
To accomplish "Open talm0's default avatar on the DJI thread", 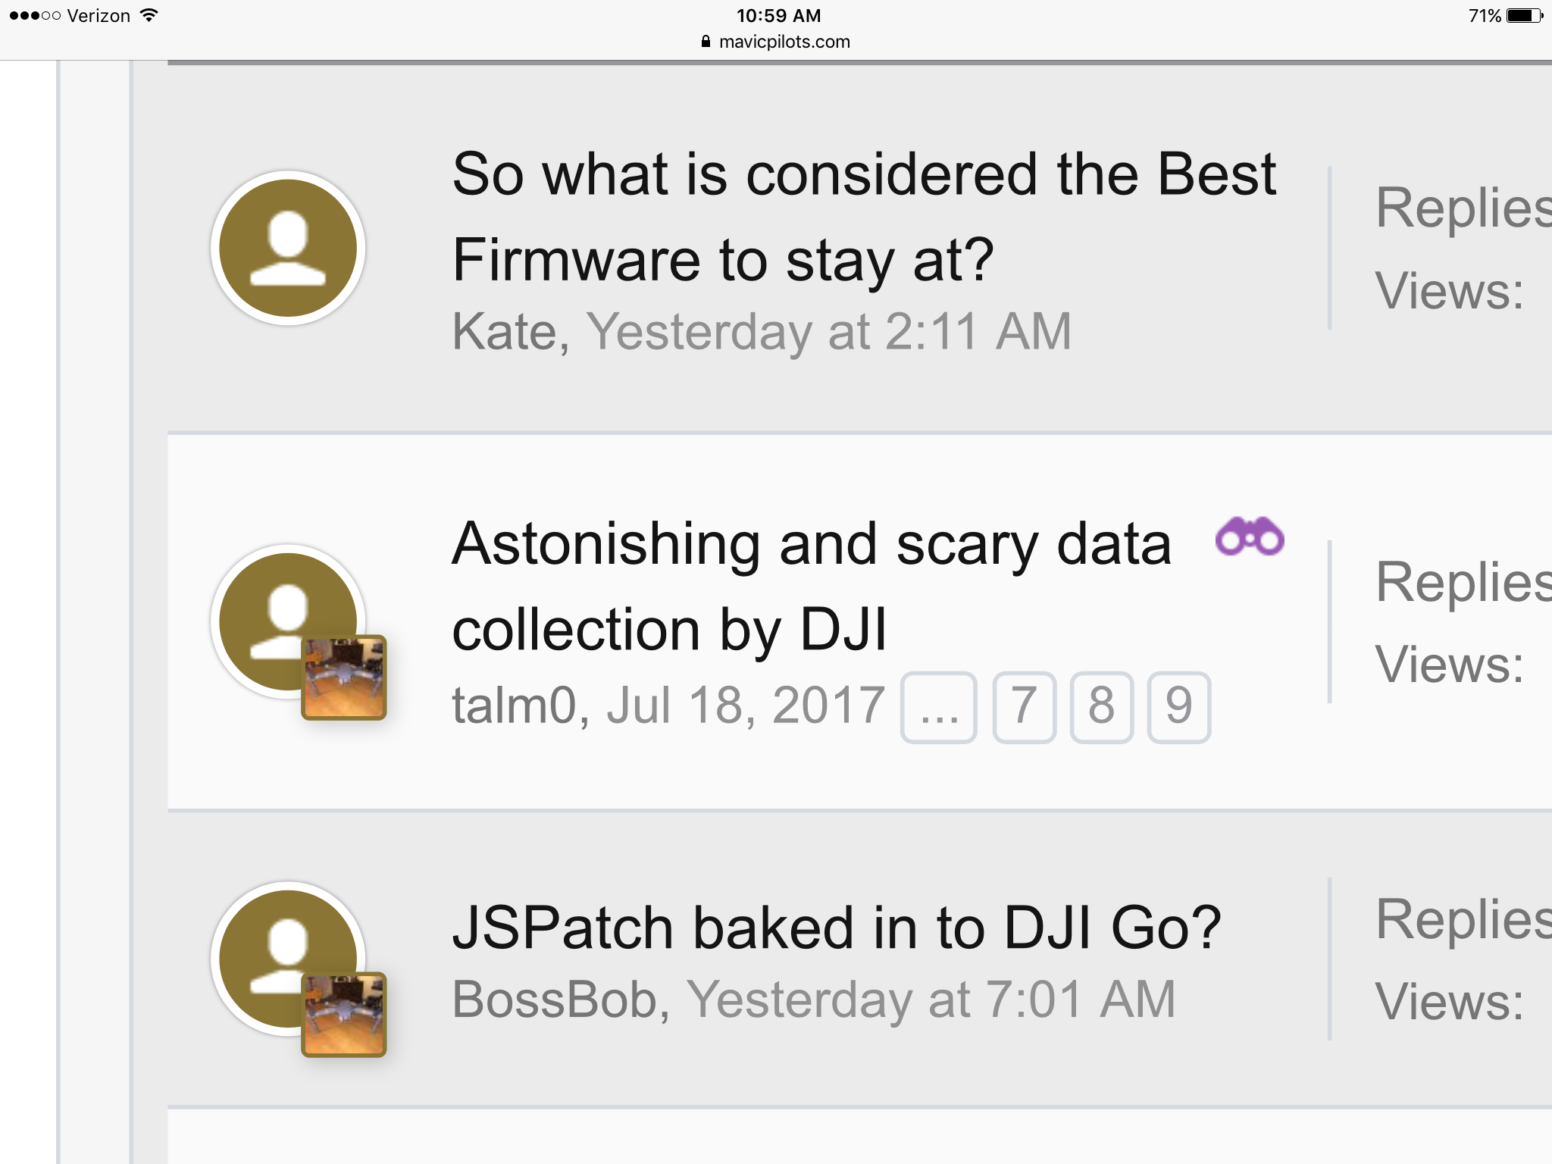I will (288, 621).
